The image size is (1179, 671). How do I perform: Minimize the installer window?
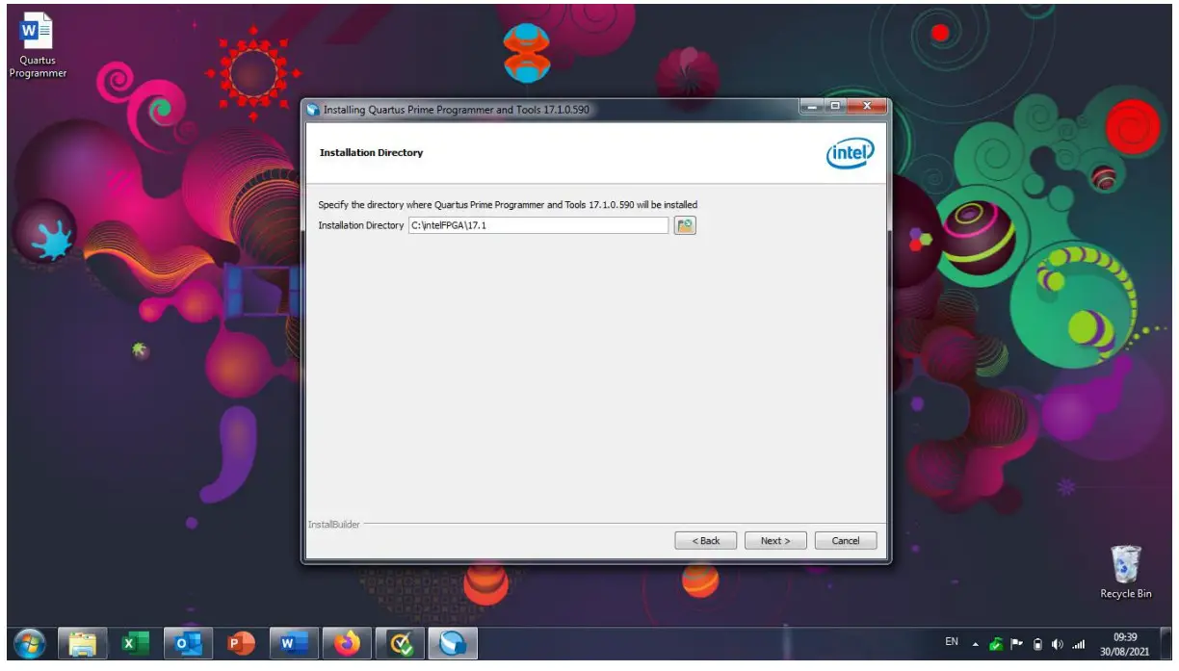coord(811,106)
